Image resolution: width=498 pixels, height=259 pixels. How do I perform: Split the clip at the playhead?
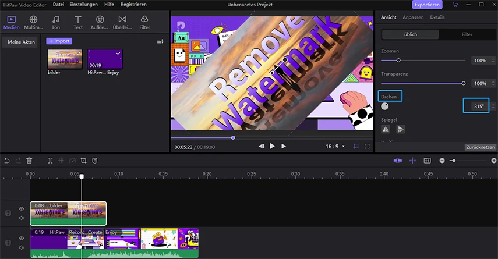point(50,161)
